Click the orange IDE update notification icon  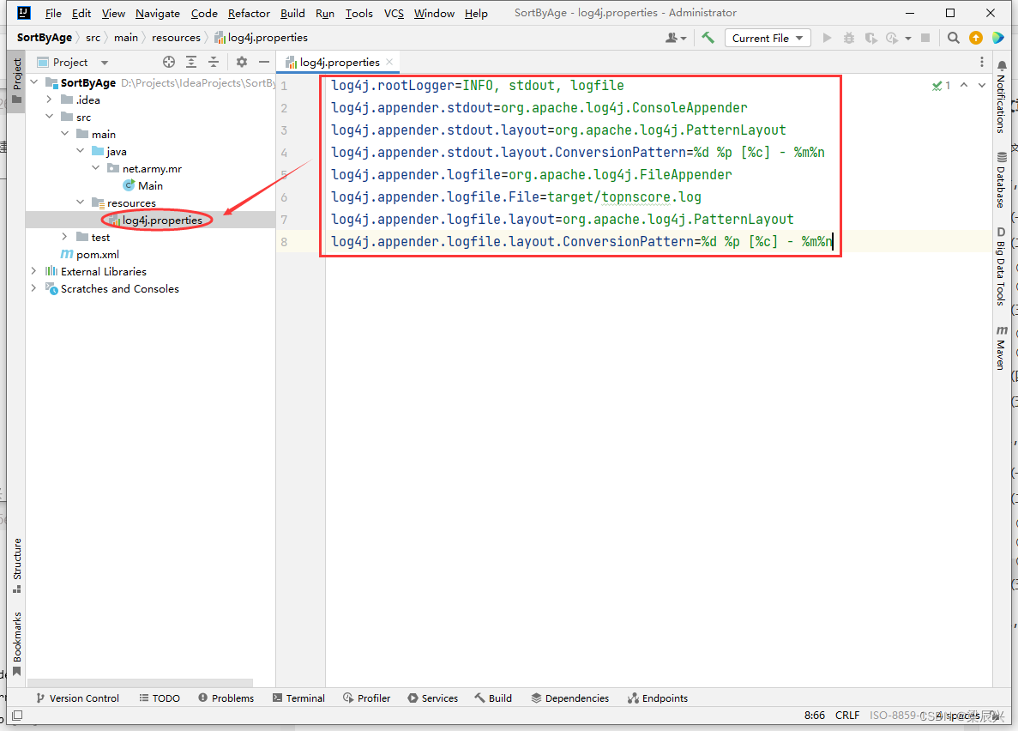pyautogui.click(x=975, y=37)
